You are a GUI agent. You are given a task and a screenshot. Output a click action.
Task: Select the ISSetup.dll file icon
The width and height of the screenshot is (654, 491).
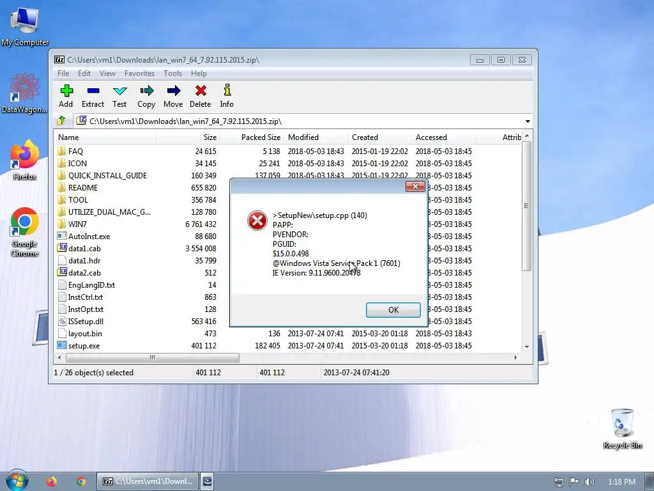coord(62,322)
